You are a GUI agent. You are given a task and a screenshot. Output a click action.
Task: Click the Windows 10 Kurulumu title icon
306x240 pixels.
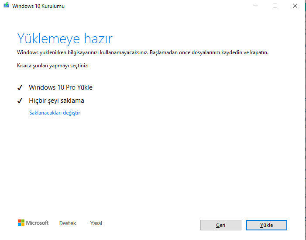pyautogui.click(x=6, y=5)
